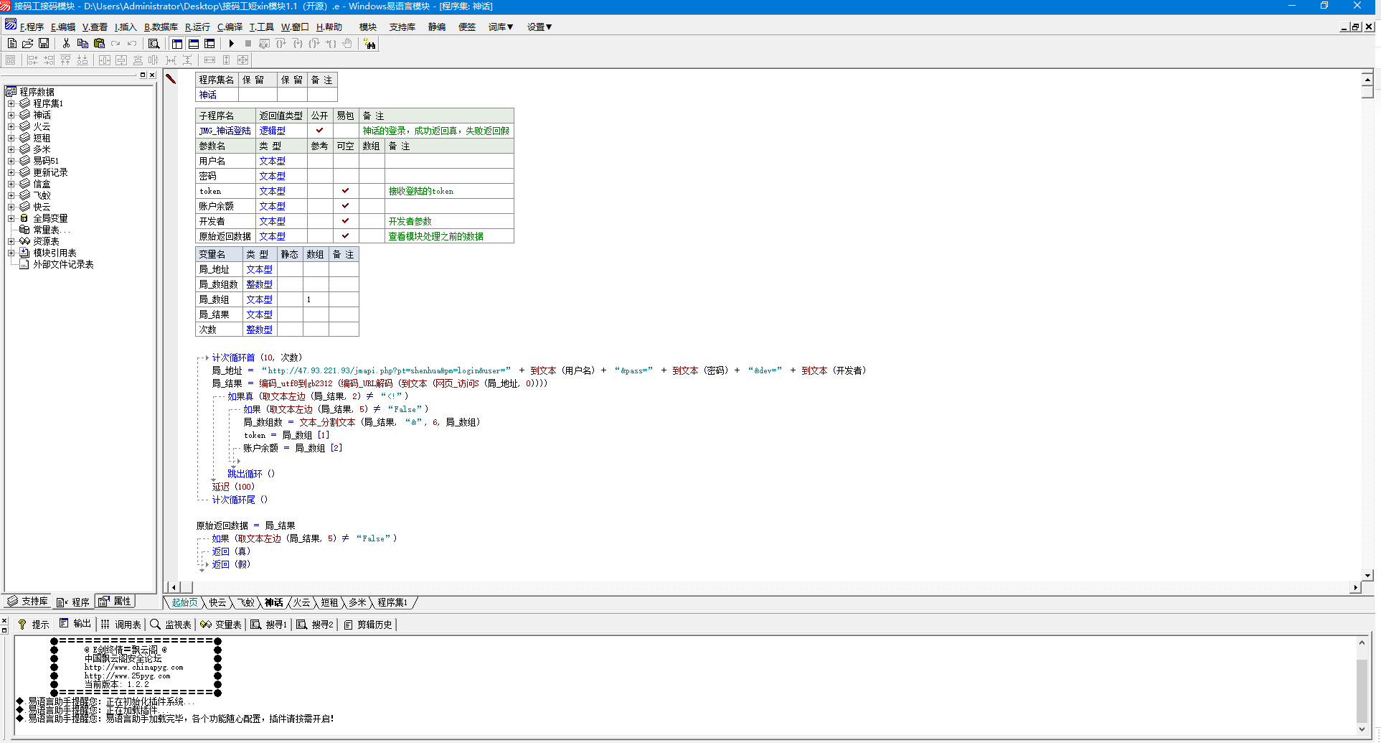Click the Run play triangle icon
This screenshot has height=743, width=1381.
pyautogui.click(x=231, y=43)
